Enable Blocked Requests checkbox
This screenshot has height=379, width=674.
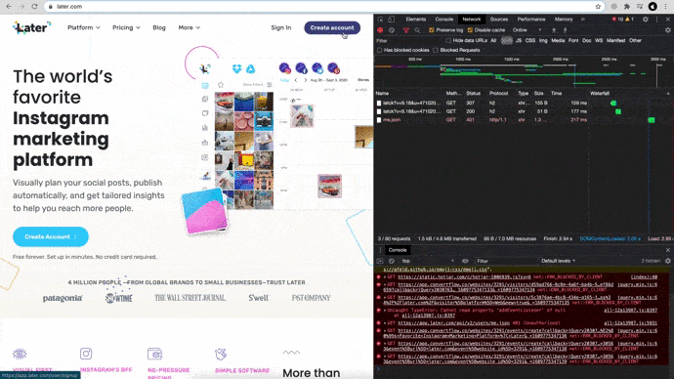click(436, 50)
